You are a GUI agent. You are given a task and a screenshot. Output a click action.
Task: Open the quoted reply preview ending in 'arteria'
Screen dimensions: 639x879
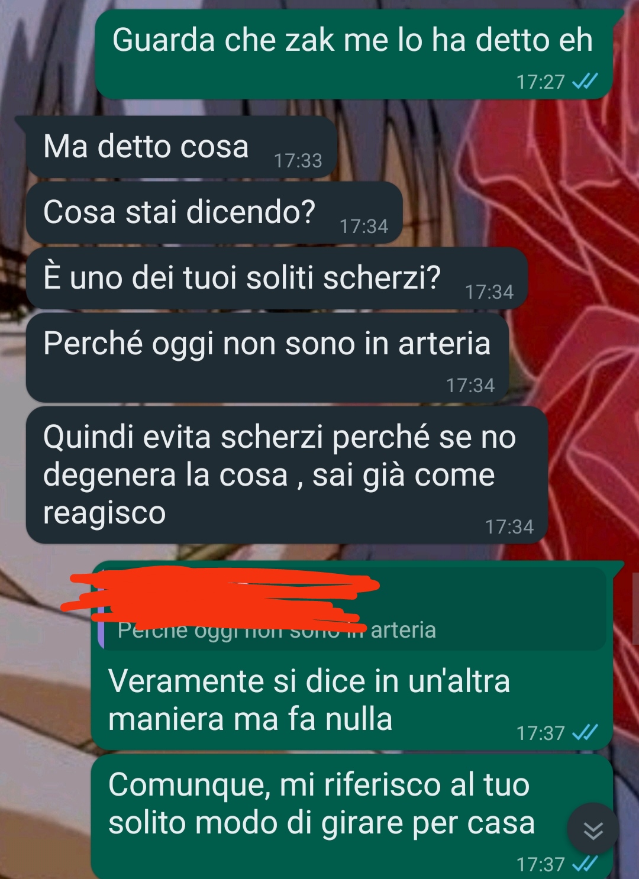coord(352,609)
